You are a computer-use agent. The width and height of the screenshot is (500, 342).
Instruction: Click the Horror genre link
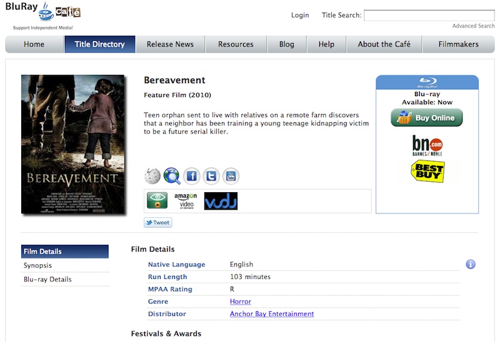pyautogui.click(x=240, y=301)
